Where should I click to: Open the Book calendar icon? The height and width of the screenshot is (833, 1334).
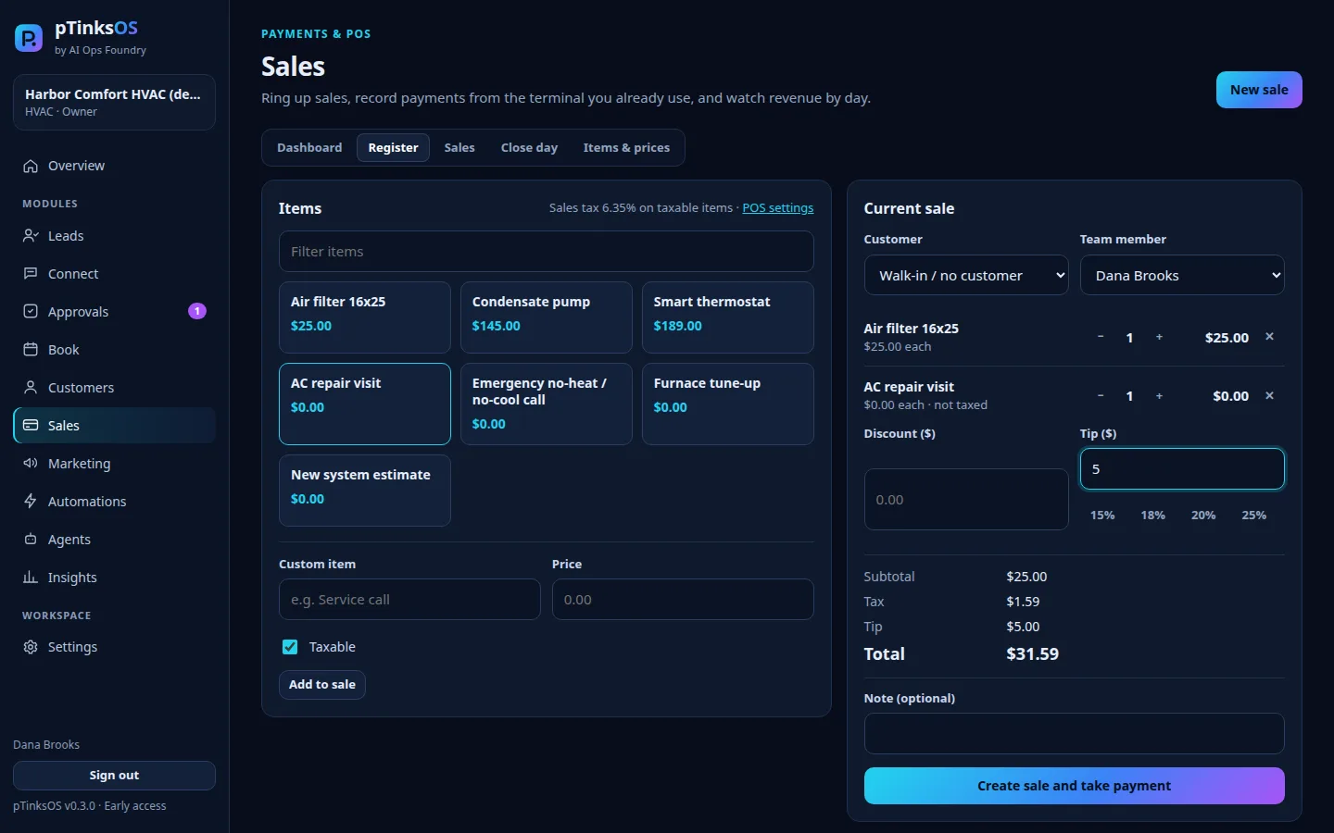pos(31,350)
